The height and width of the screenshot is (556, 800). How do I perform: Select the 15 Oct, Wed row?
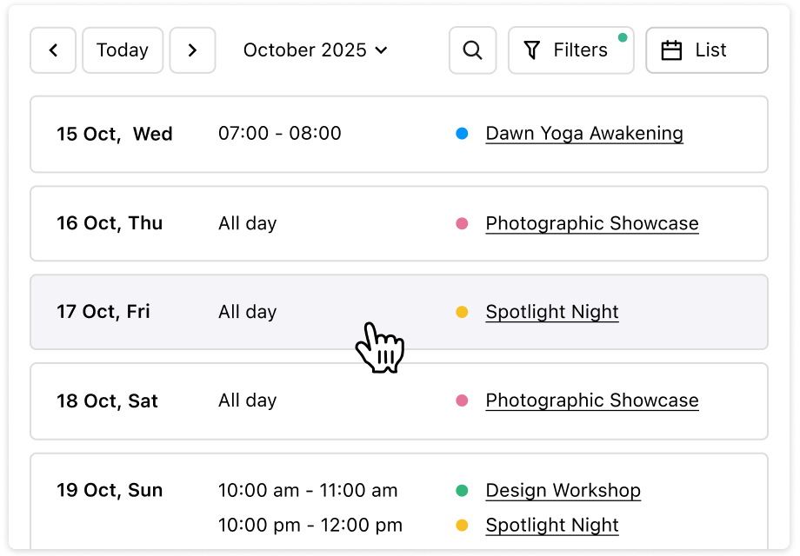click(115, 135)
